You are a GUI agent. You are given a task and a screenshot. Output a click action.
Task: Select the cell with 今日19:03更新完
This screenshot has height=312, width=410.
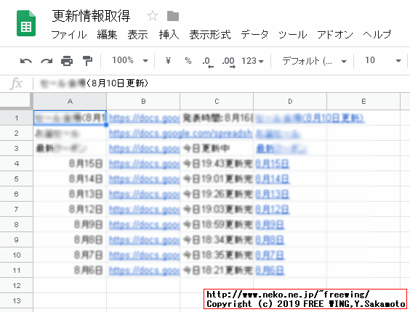217,209
